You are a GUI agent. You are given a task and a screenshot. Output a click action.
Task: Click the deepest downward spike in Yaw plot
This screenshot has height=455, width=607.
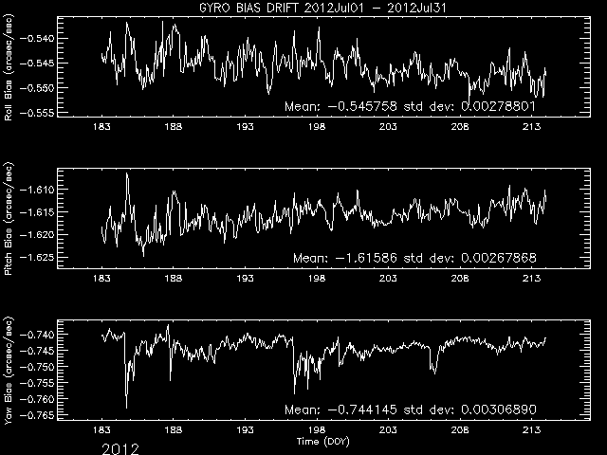126,408
